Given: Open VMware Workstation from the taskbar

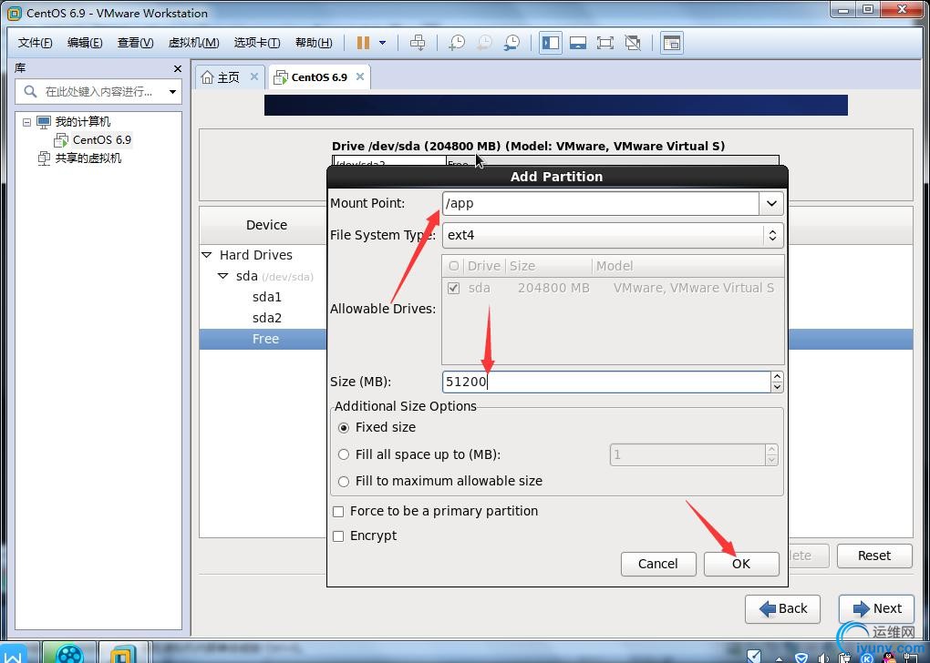Looking at the screenshot, I should pyautogui.click(x=123, y=653).
